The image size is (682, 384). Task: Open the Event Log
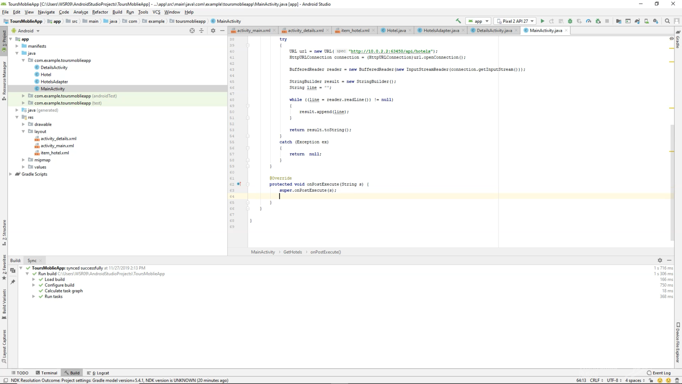(x=659, y=373)
